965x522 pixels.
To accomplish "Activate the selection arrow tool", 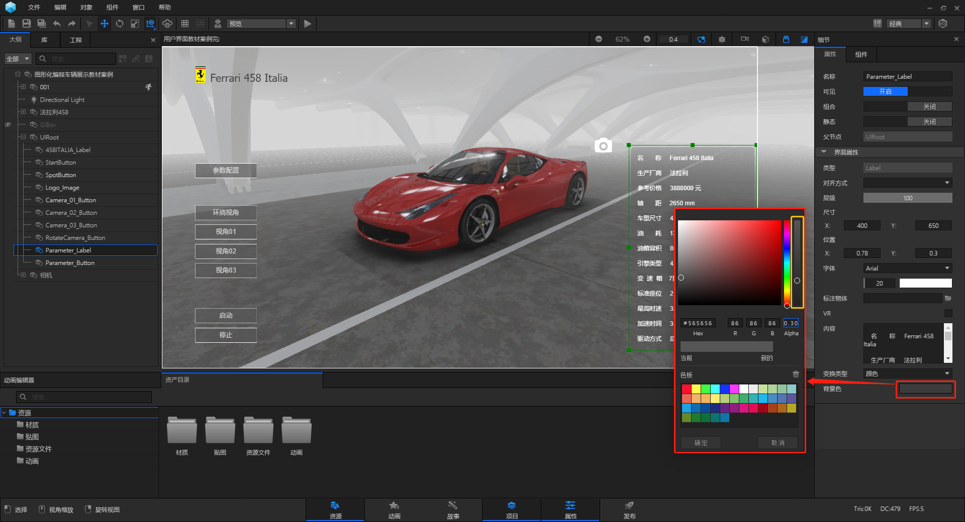I will [x=89, y=24].
